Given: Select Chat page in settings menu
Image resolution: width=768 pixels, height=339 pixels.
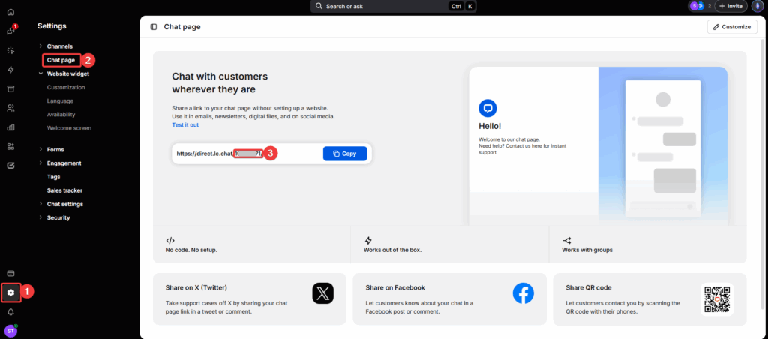Looking at the screenshot, I should click(x=61, y=60).
